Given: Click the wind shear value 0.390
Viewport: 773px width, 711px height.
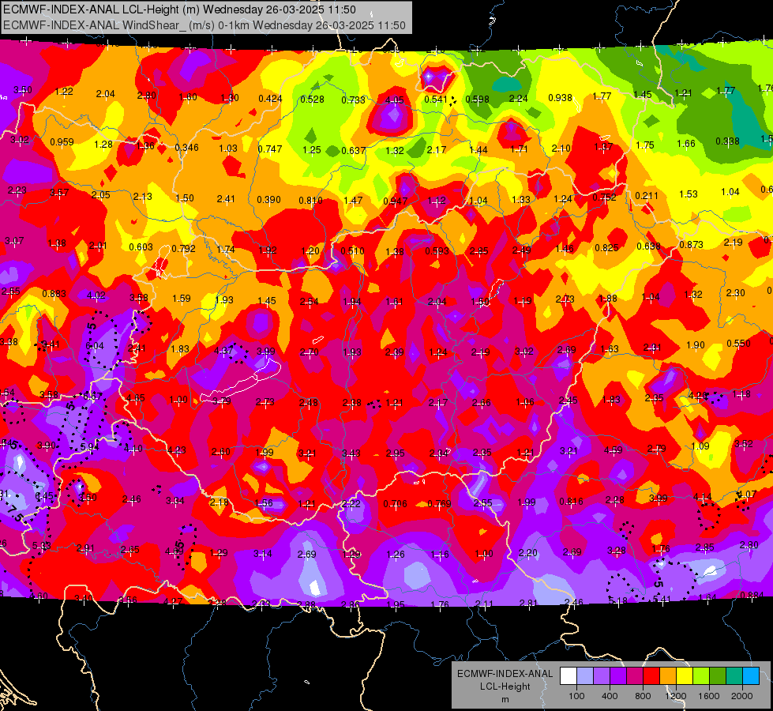Looking at the screenshot, I should [x=268, y=200].
